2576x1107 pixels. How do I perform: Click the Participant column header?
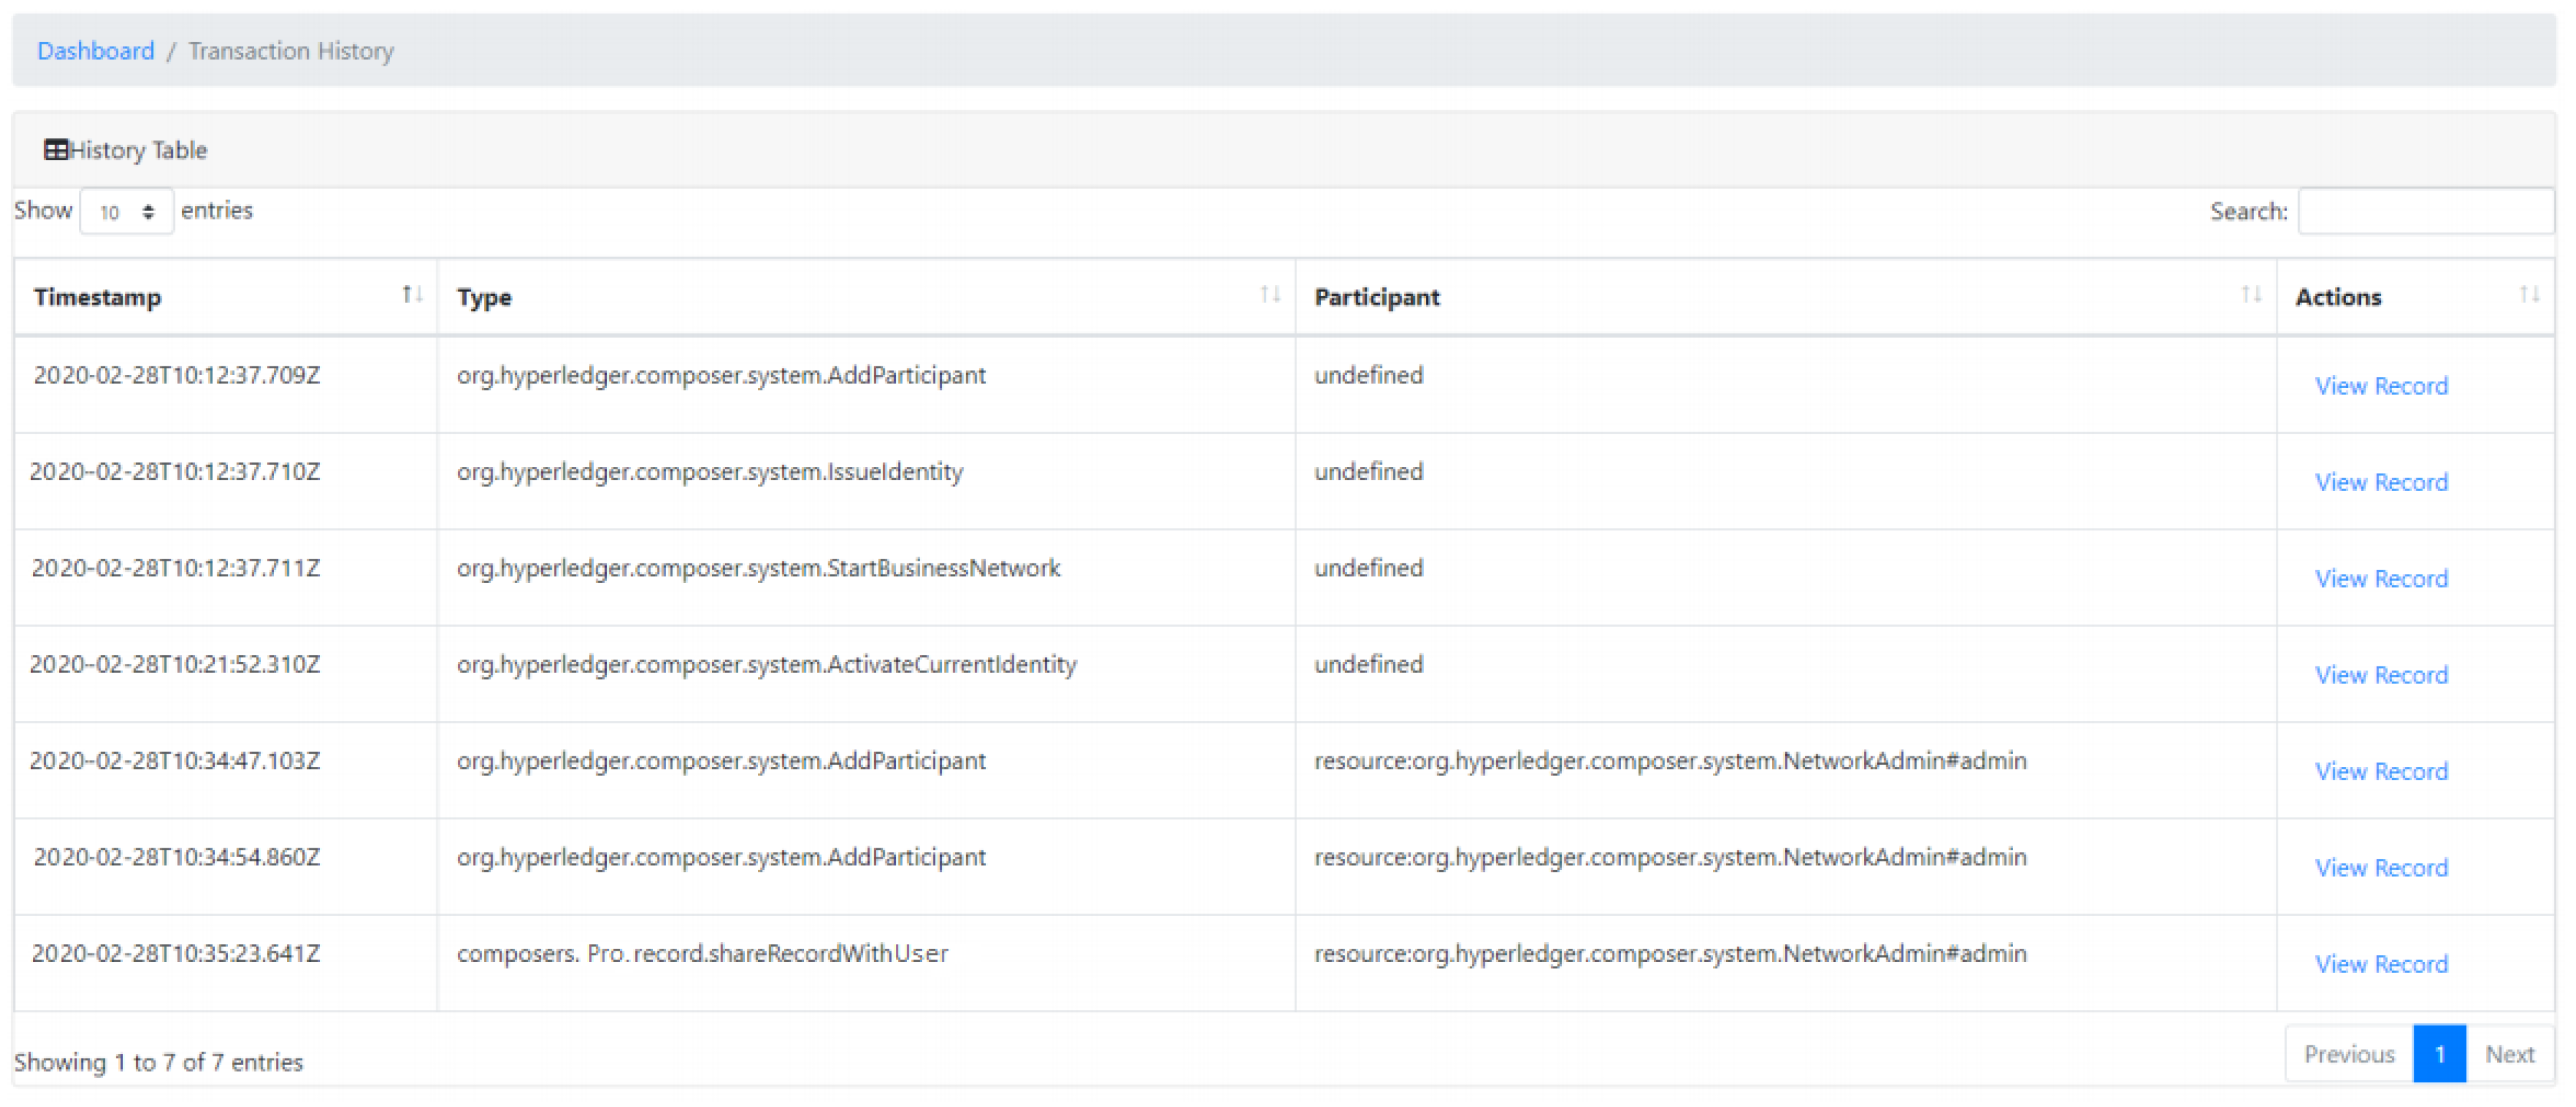tap(1376, 297)
